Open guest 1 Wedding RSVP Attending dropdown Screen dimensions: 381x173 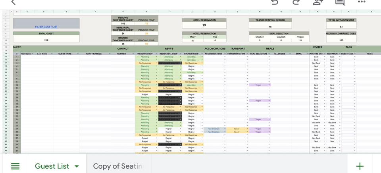coord(157,57)
